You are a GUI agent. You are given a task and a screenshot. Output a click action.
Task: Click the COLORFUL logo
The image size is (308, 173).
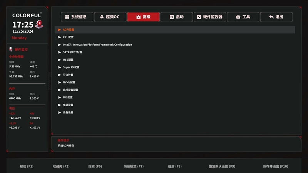pyautogui.click(x=27, y=15)
